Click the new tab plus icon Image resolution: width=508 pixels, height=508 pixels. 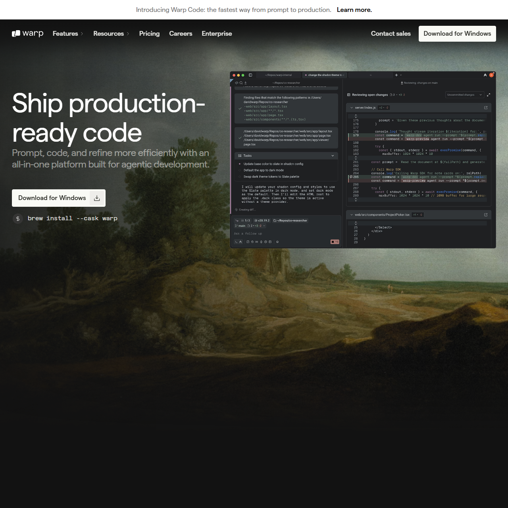tap(396, 75)
